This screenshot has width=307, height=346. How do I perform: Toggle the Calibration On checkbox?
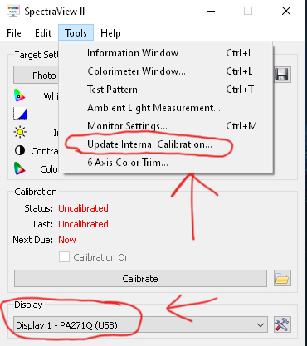[64, 257]
